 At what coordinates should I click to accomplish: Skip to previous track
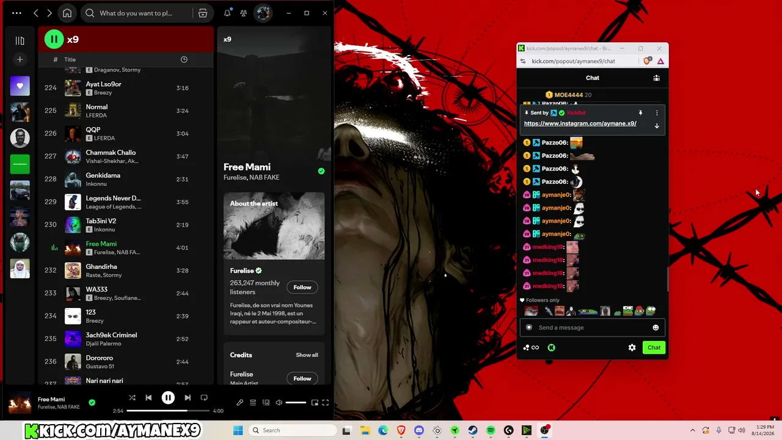[148, 398]
